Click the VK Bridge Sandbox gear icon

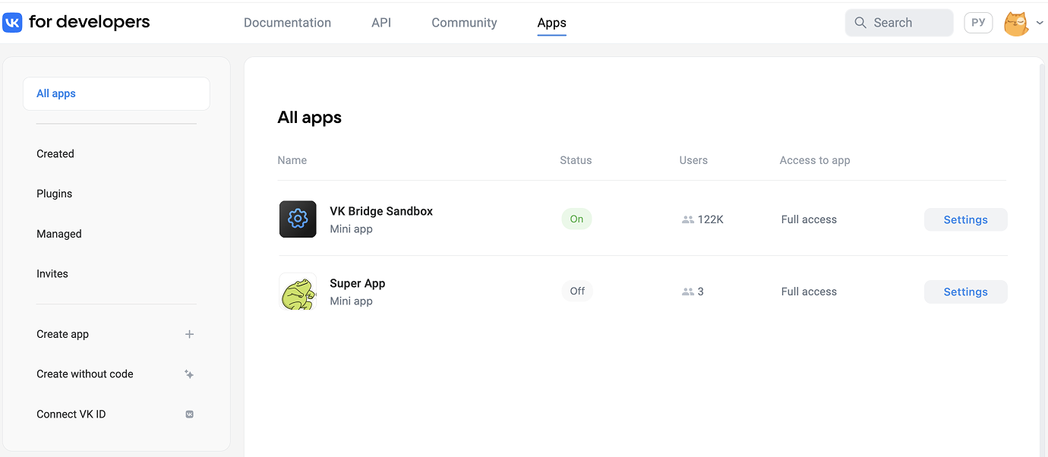pyautogui.click(x=298, y=219)
